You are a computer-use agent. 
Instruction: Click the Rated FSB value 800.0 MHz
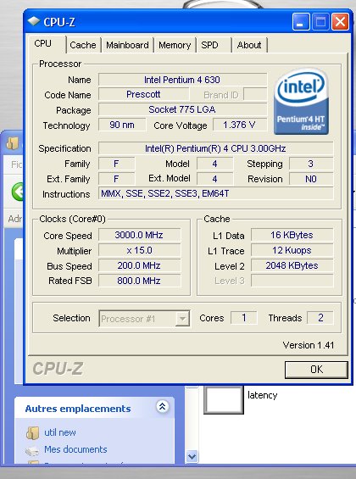click(140, 281)
